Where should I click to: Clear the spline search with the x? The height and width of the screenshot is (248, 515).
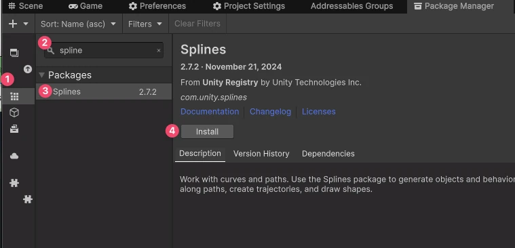[x=159, y=51]
